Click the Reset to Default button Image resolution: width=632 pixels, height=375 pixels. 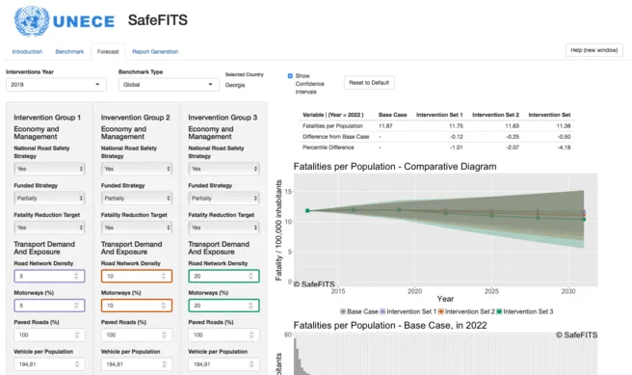[x=369, y=83]
